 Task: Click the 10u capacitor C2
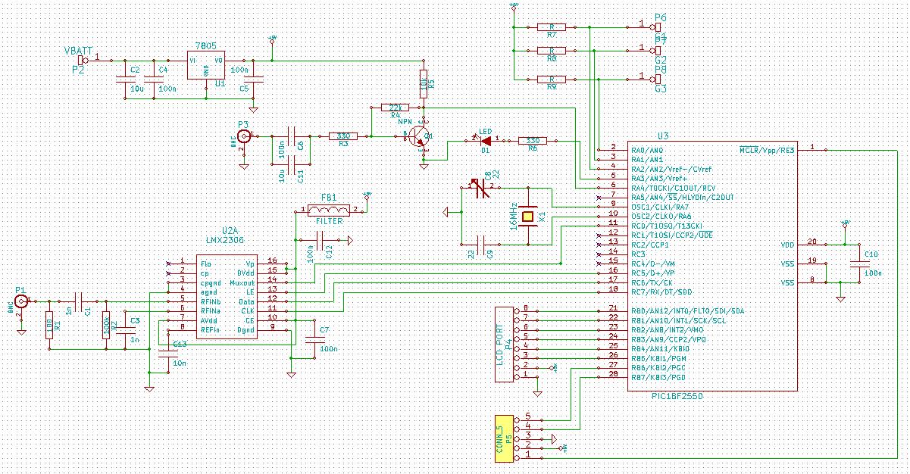[127, 79]
